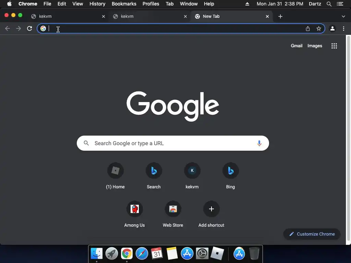Click the Dartz user name in menu bar
Image resolution: width=351 pixels, height=263 pixels.
coord(315,4)
